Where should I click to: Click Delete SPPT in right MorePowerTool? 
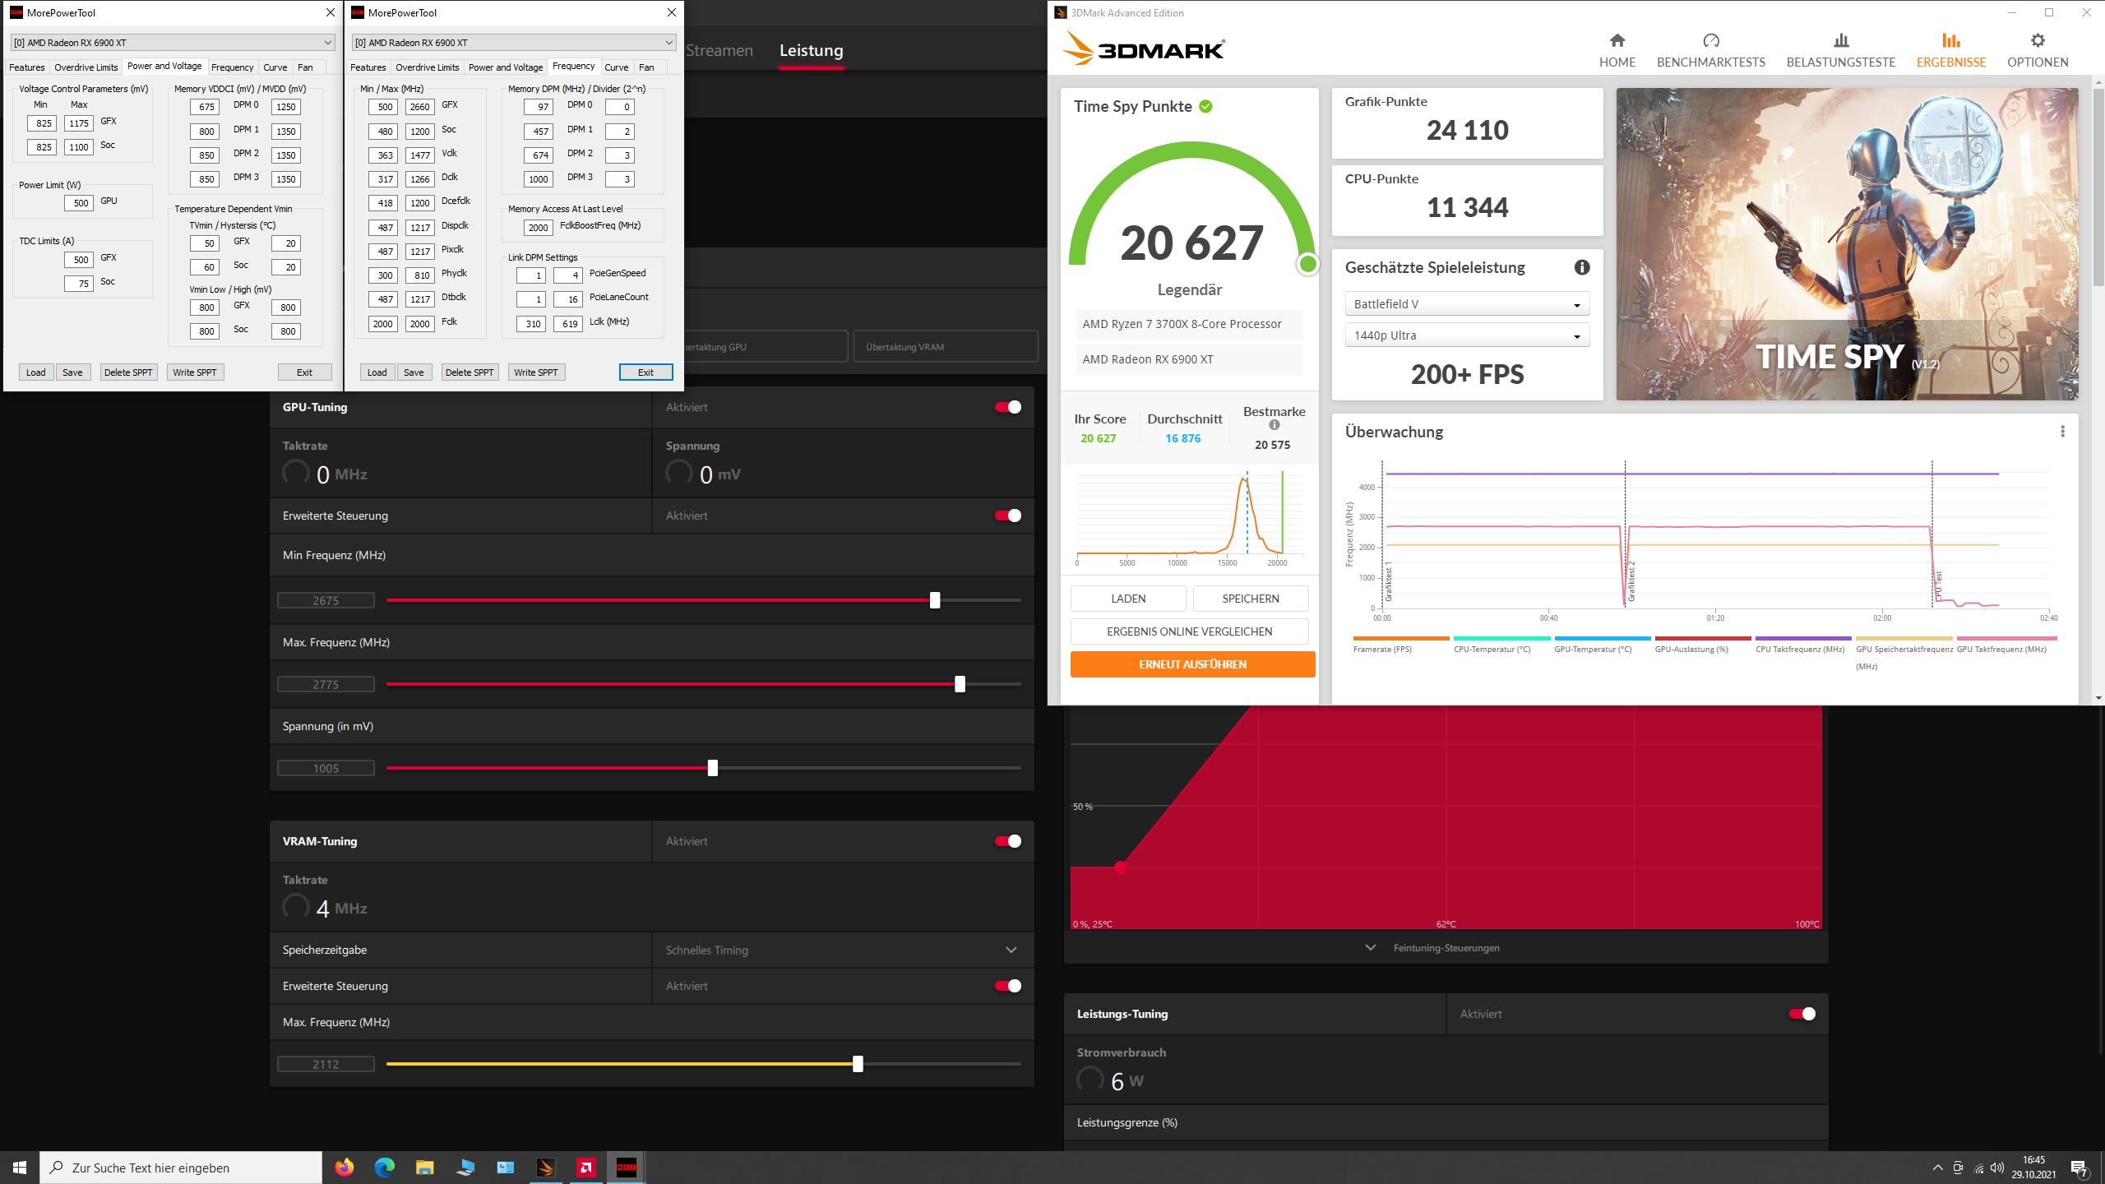pos(470,372)
